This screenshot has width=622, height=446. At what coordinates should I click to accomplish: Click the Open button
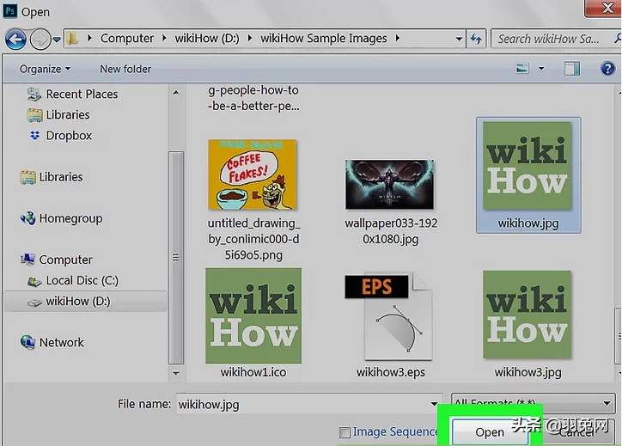tap(490, 432)
